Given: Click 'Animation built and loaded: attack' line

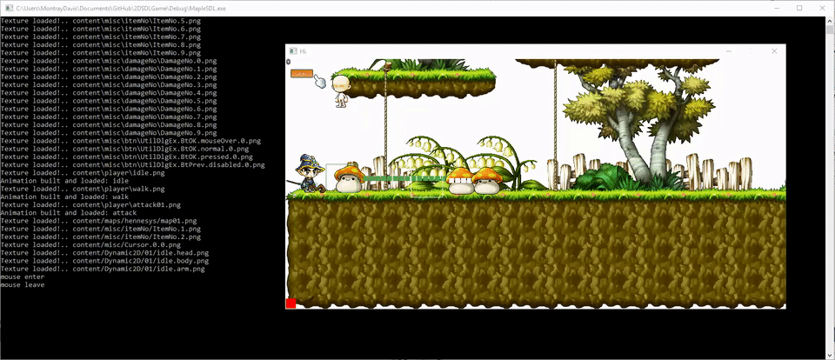Looking at the screenshot, I should point(68,213).
